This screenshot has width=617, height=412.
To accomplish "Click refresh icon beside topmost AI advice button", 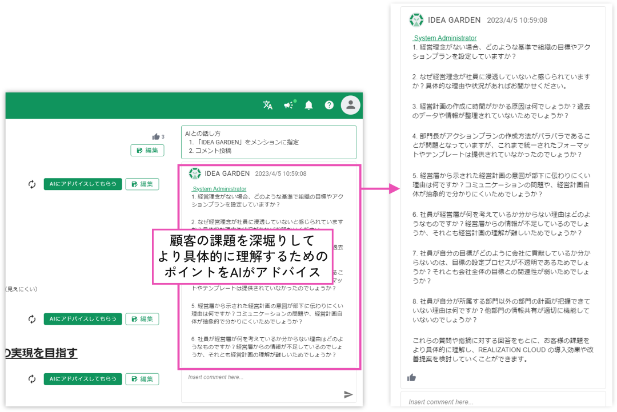I will coord(32,184).
